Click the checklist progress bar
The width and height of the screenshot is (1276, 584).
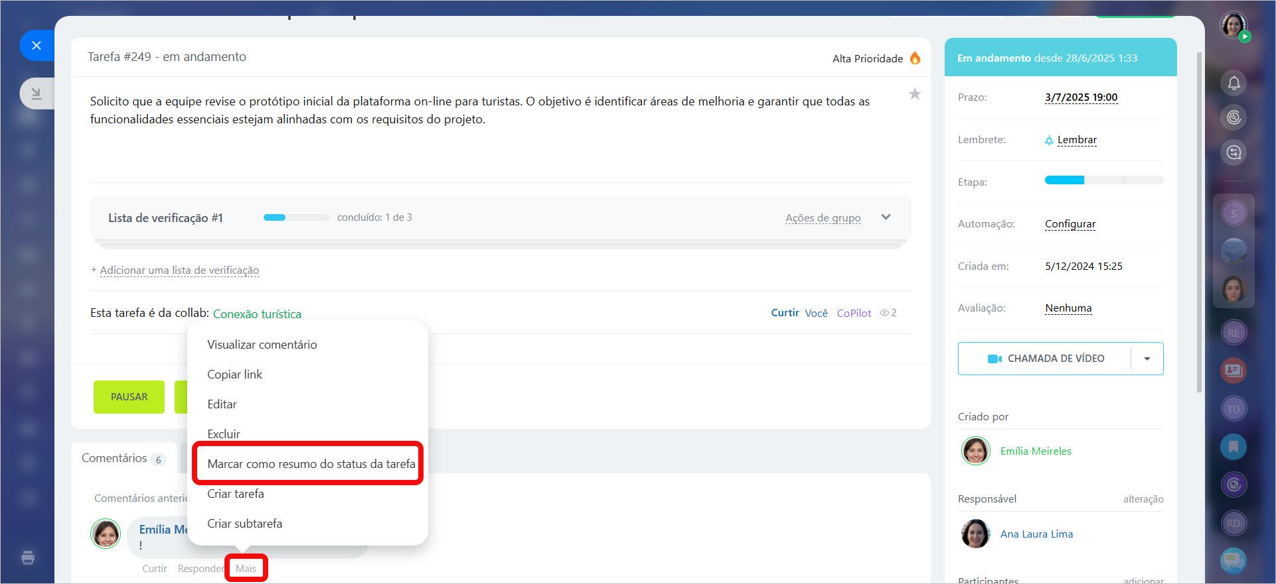[x=296, y=217]
